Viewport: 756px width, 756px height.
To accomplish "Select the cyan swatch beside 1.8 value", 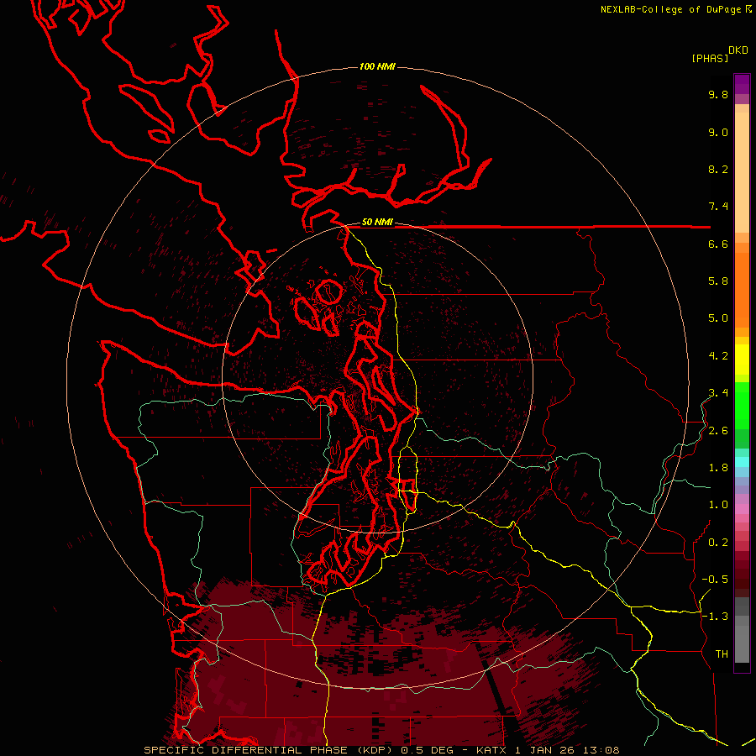I will [x=742, y=462].
